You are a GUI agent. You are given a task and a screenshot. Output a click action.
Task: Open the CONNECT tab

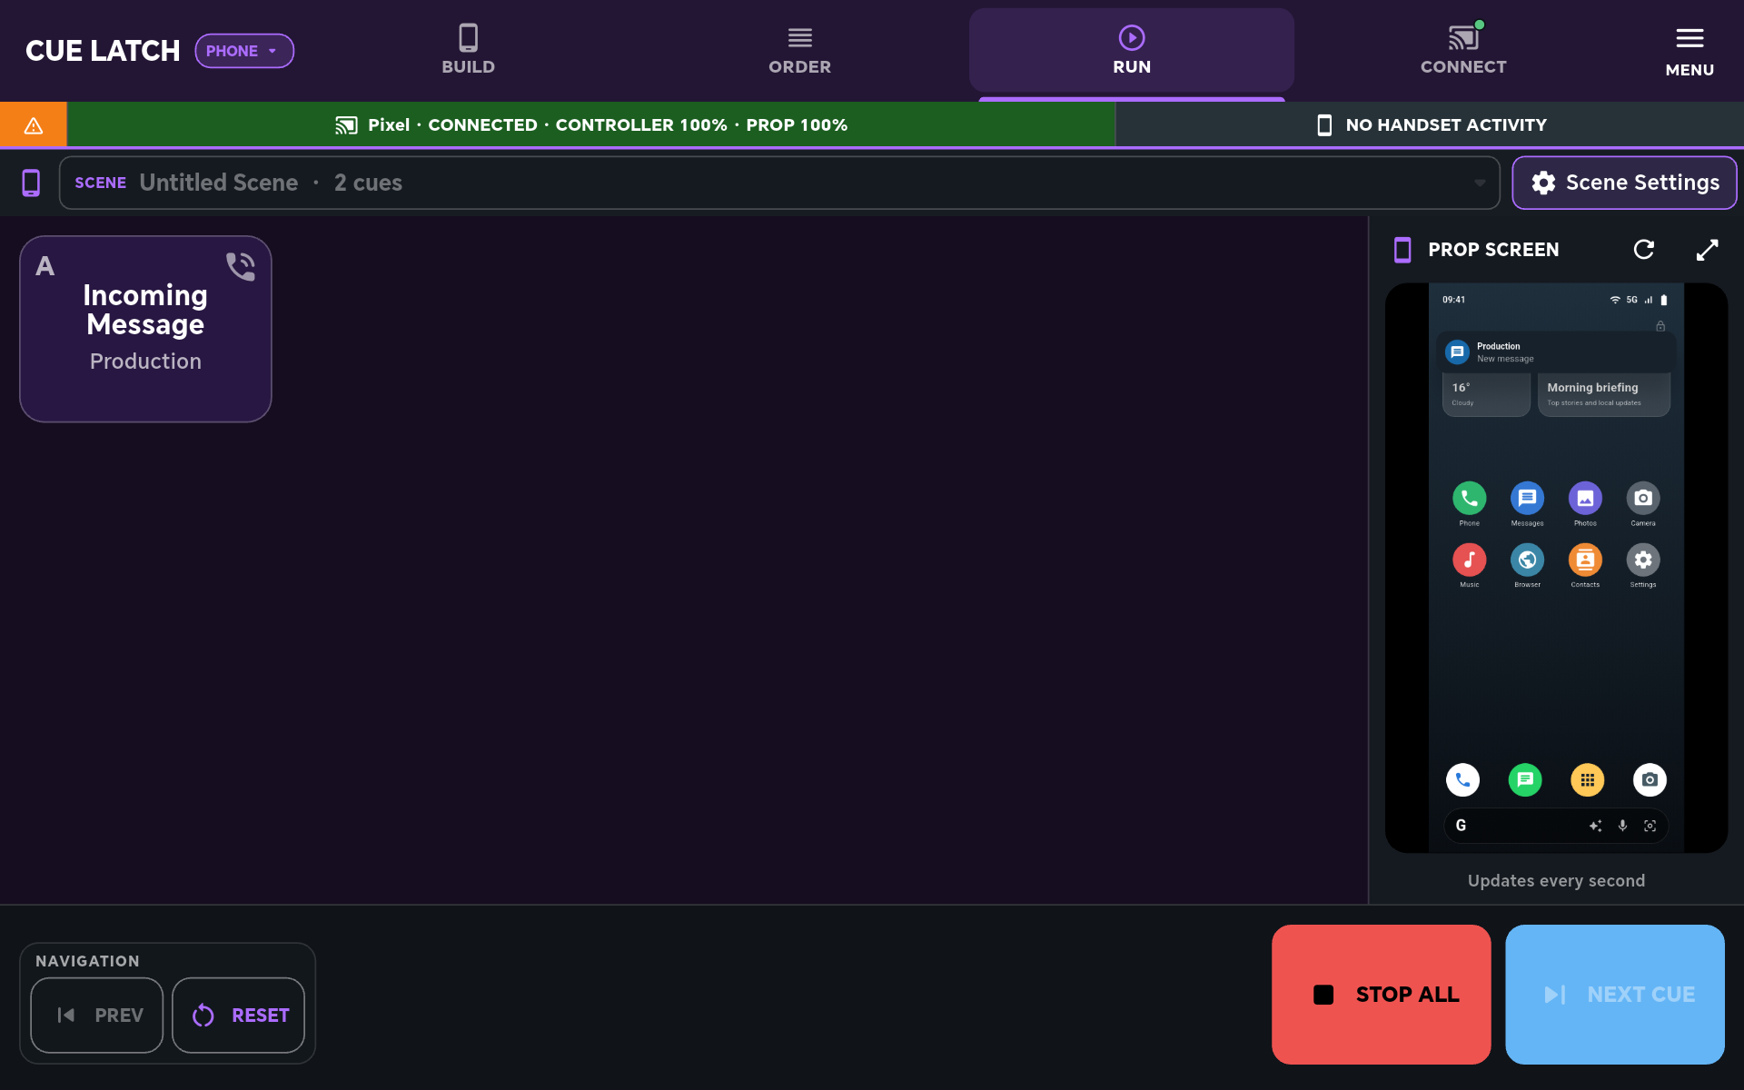tap(1463, 50)
